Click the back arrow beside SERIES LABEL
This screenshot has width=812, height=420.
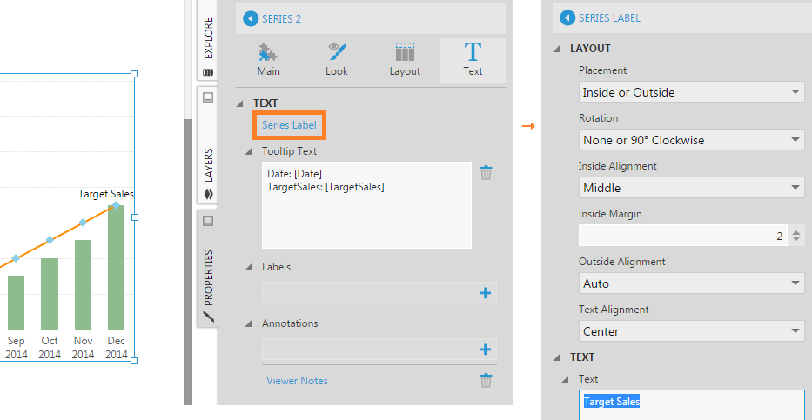[567, 18]
